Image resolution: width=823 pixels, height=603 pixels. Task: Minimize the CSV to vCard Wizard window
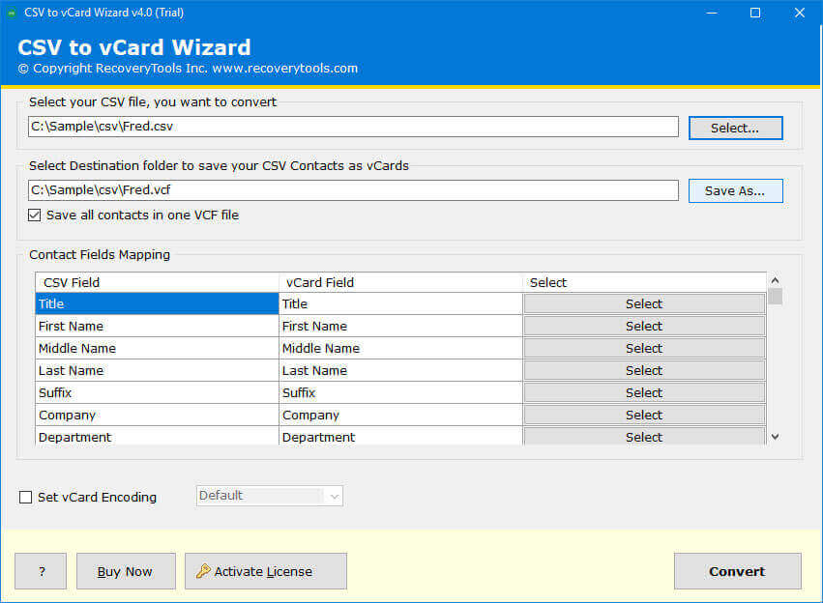click(712, 13)
